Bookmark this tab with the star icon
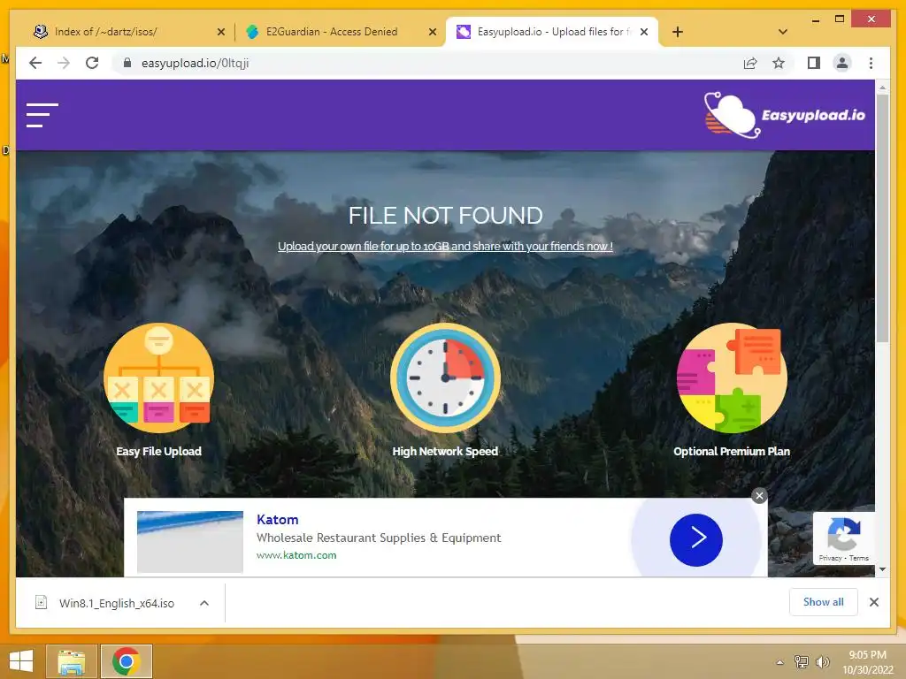906x679 pixels. point(779,63)
